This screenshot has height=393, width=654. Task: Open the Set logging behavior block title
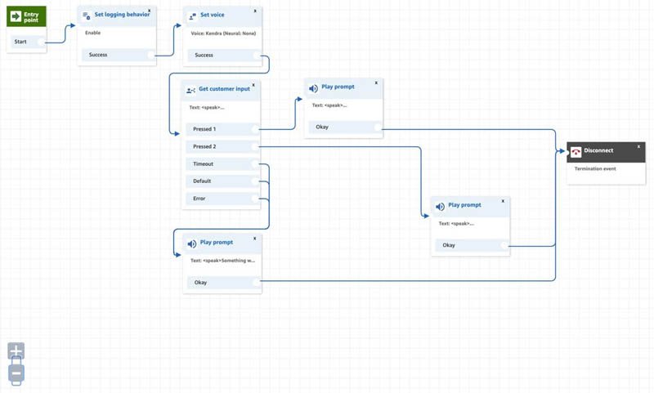click(122, 14)
